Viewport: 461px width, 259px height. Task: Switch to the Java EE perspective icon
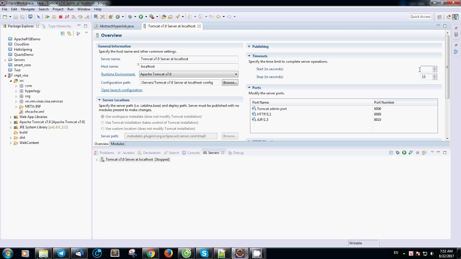(x=448, y=17)
